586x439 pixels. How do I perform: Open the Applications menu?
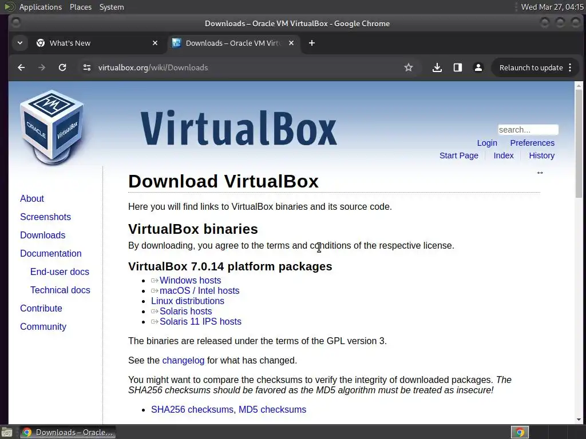[x=41, y=7]
